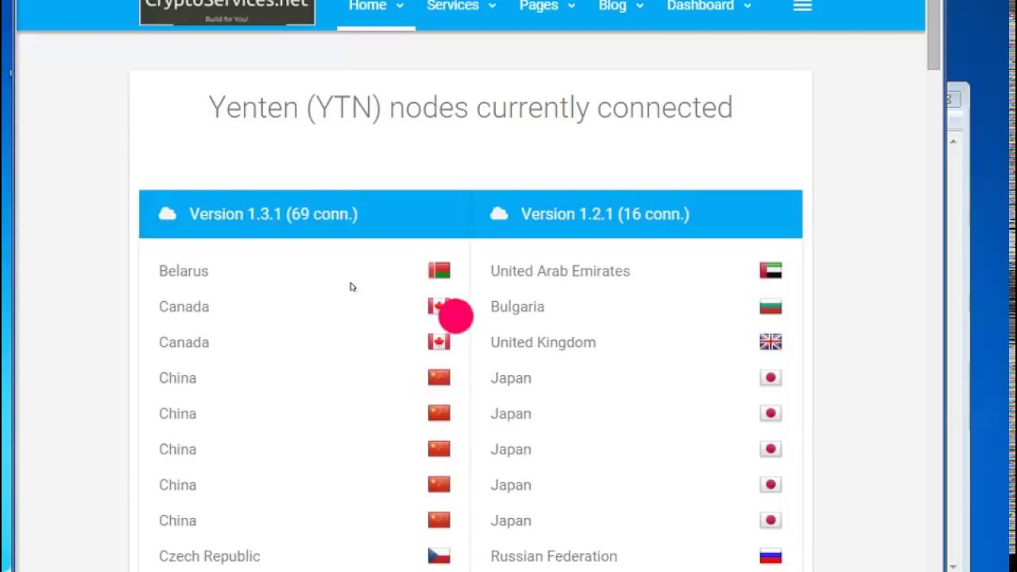Click the Belarus country name
This screenshot has width=1017, height=572.
coord(184,271)
